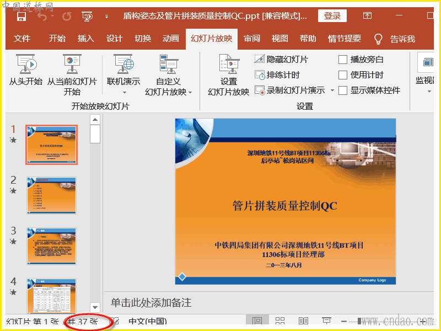
Task: Click the animation star under slide 4
Action: coord(13,292)
